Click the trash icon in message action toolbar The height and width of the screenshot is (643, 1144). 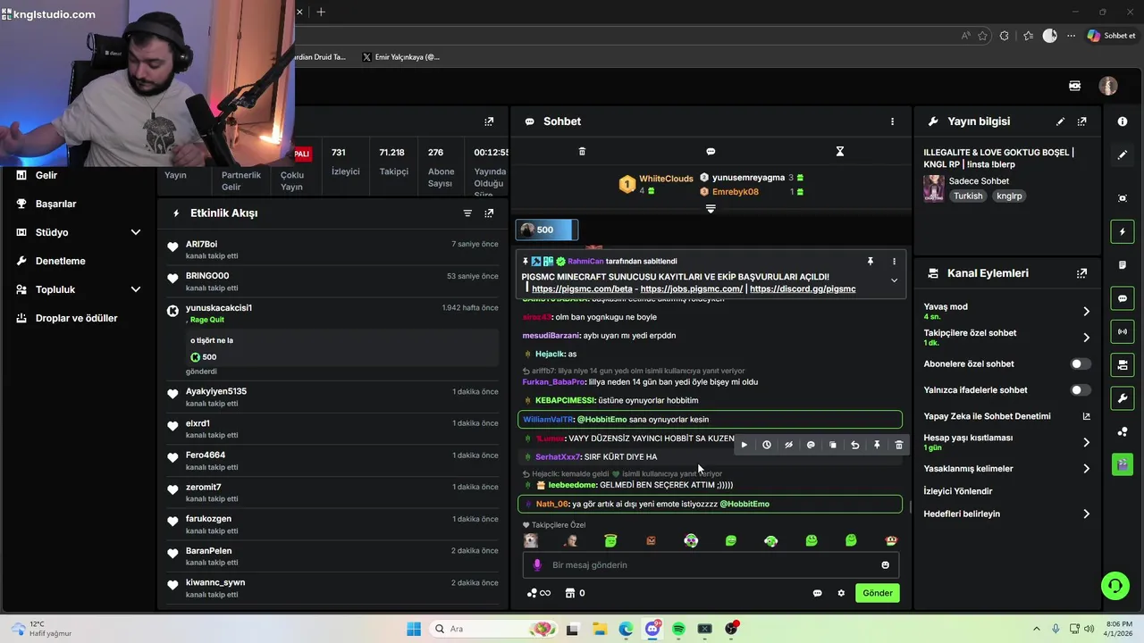[x=899, y=445]
